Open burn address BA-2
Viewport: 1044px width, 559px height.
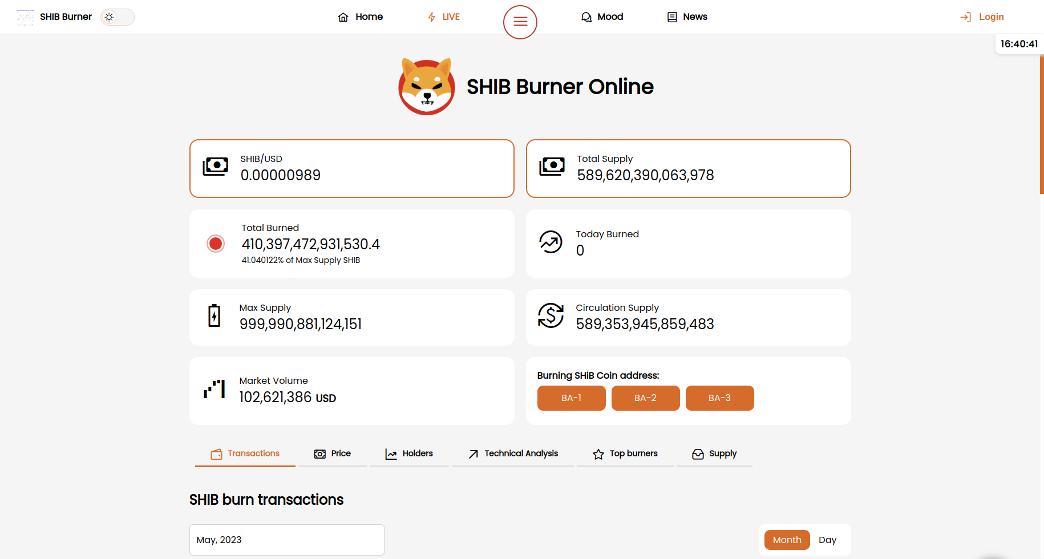point(646,398)
